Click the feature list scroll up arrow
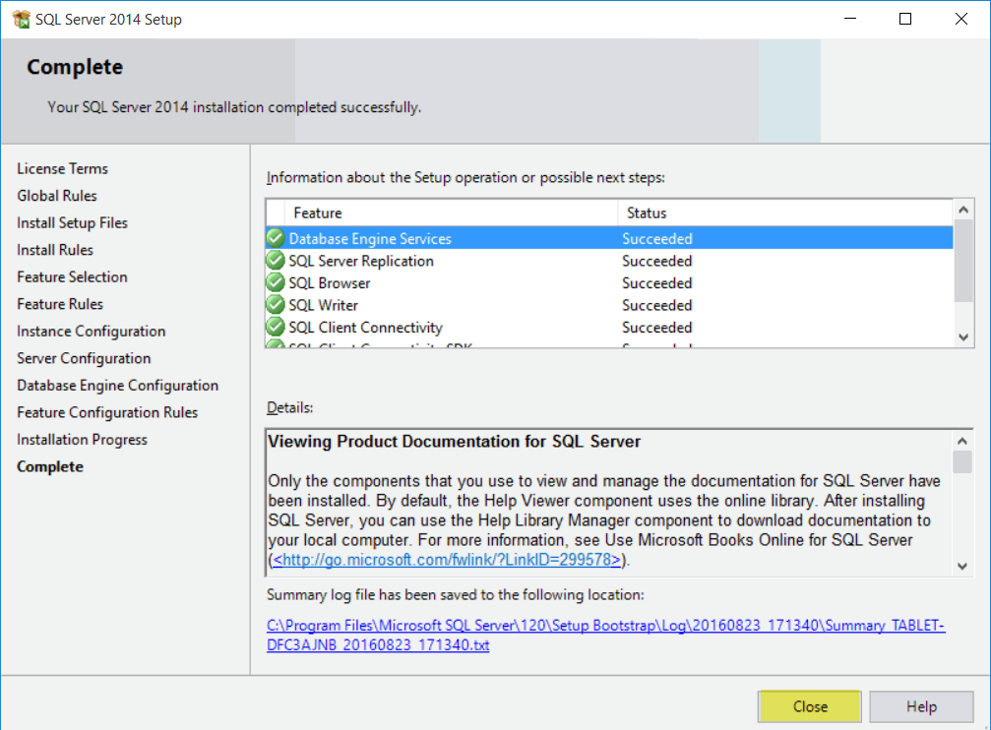Screen dimensions: 991x730 [x=963, y=210]
